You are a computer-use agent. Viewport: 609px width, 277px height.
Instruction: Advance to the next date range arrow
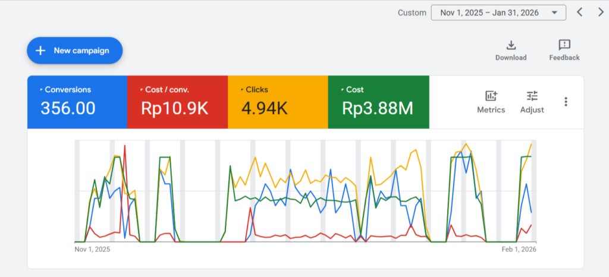600,12
